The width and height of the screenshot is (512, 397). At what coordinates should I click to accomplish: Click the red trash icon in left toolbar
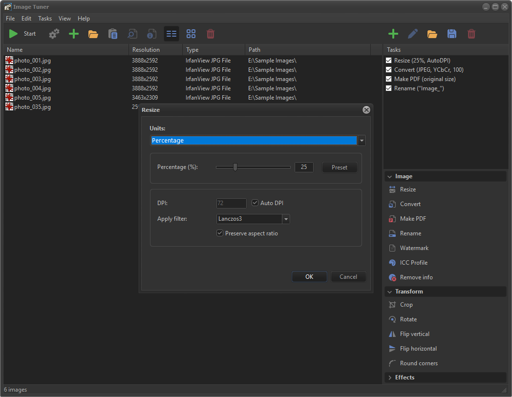click(211, 34)
